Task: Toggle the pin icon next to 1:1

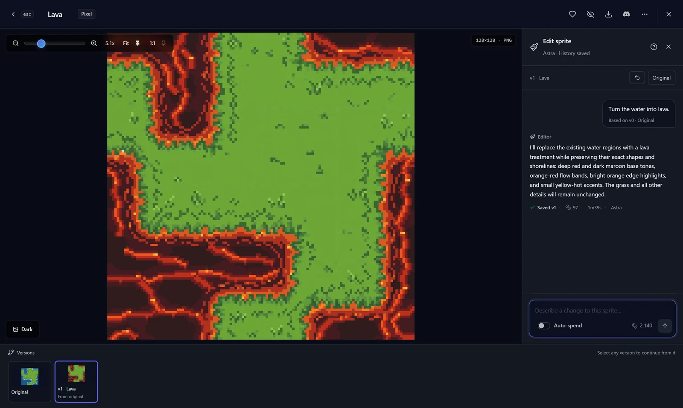Action: 163,43
